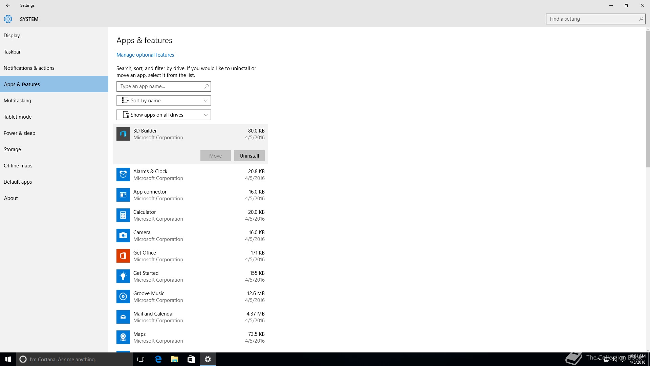650x366 pixels.
Task: Click the 4.37 MB size value
Action: pyautogui.click(x=256, y=314)
